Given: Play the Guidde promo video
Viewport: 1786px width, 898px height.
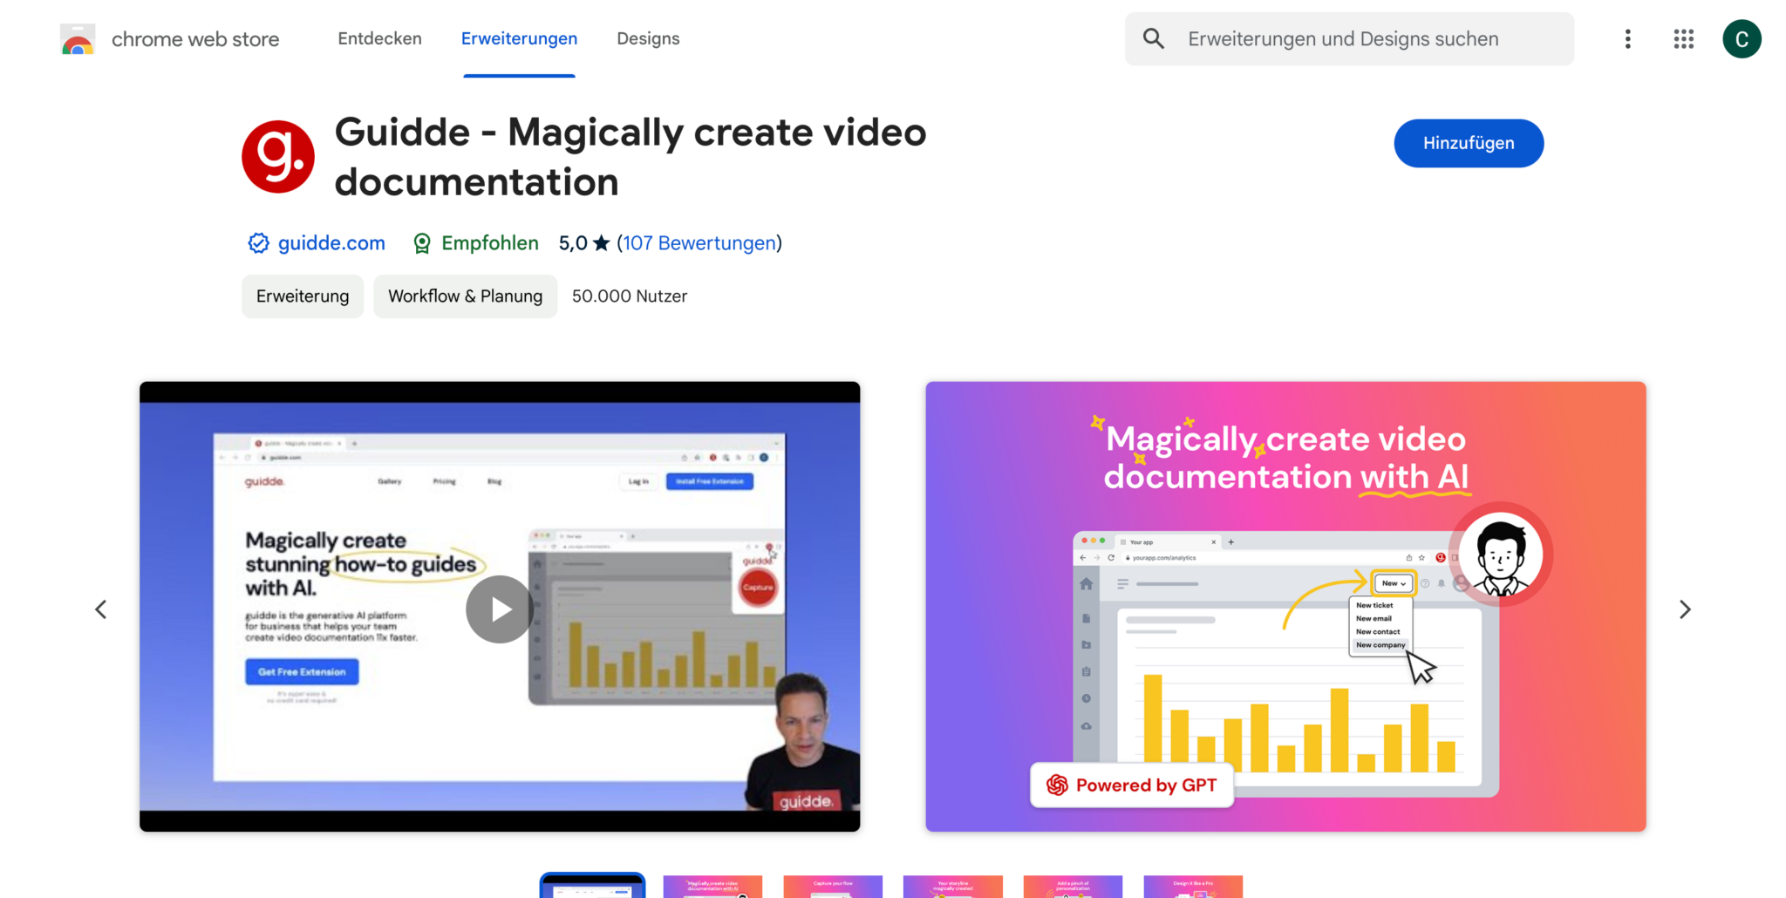Looking at the screenshot, I should point(499,609).
